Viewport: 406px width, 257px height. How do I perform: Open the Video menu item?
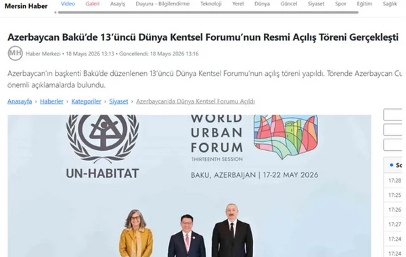[x=68, y=3]
